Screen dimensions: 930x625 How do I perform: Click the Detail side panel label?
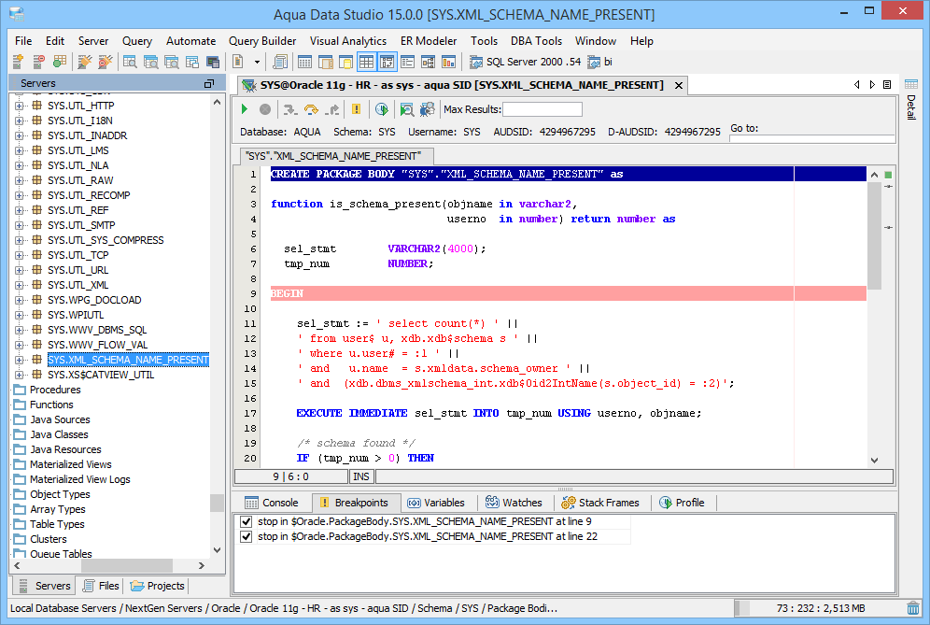tap(911, 107)
